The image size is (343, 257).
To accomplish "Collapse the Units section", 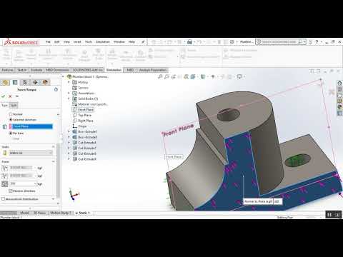I will (53, 146).
